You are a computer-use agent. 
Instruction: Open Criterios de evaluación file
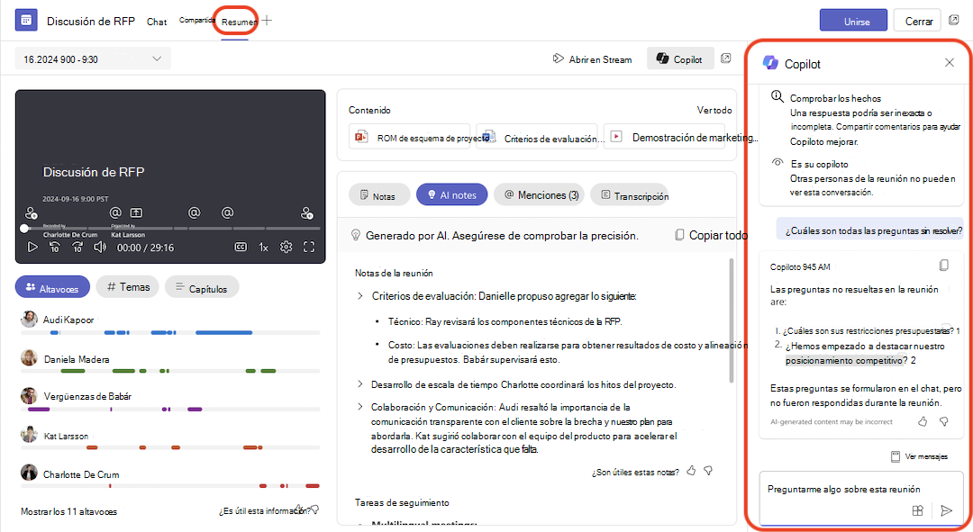pos(537,137)
